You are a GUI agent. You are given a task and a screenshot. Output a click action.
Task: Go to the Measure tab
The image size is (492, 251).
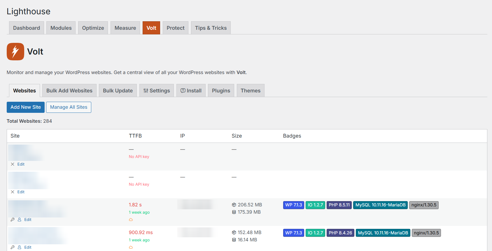click(125, 28)
